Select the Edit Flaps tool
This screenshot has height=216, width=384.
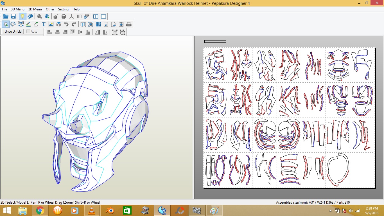(36, 24)
